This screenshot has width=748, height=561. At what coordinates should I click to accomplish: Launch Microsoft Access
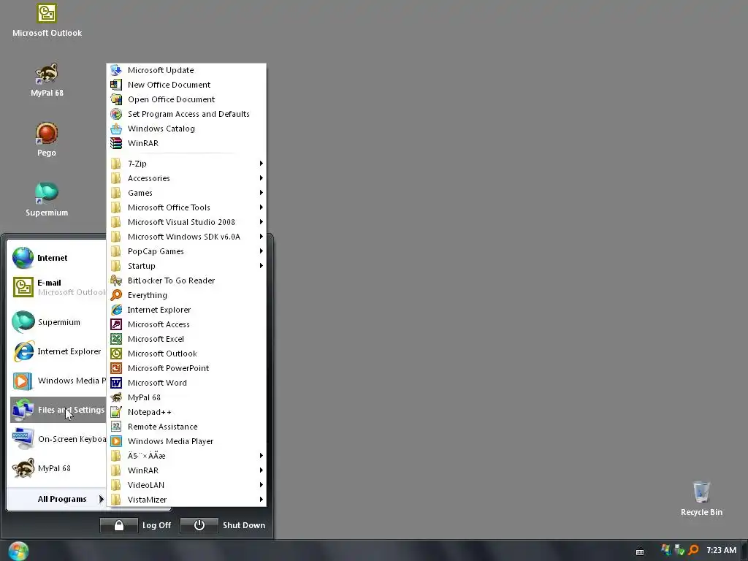point(186,324)
